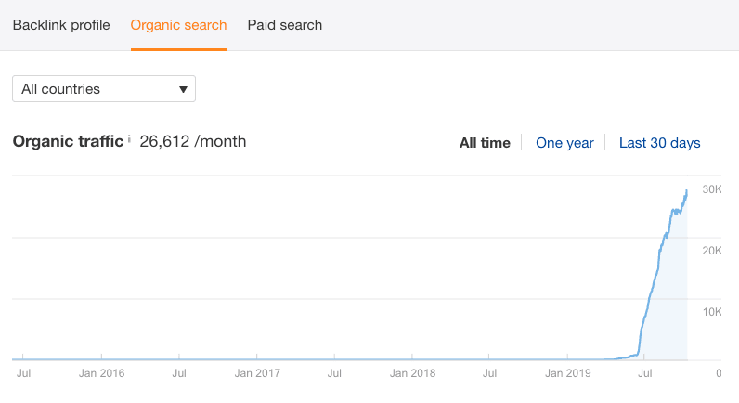Click the 30K y-axis label

click(712, 189)
